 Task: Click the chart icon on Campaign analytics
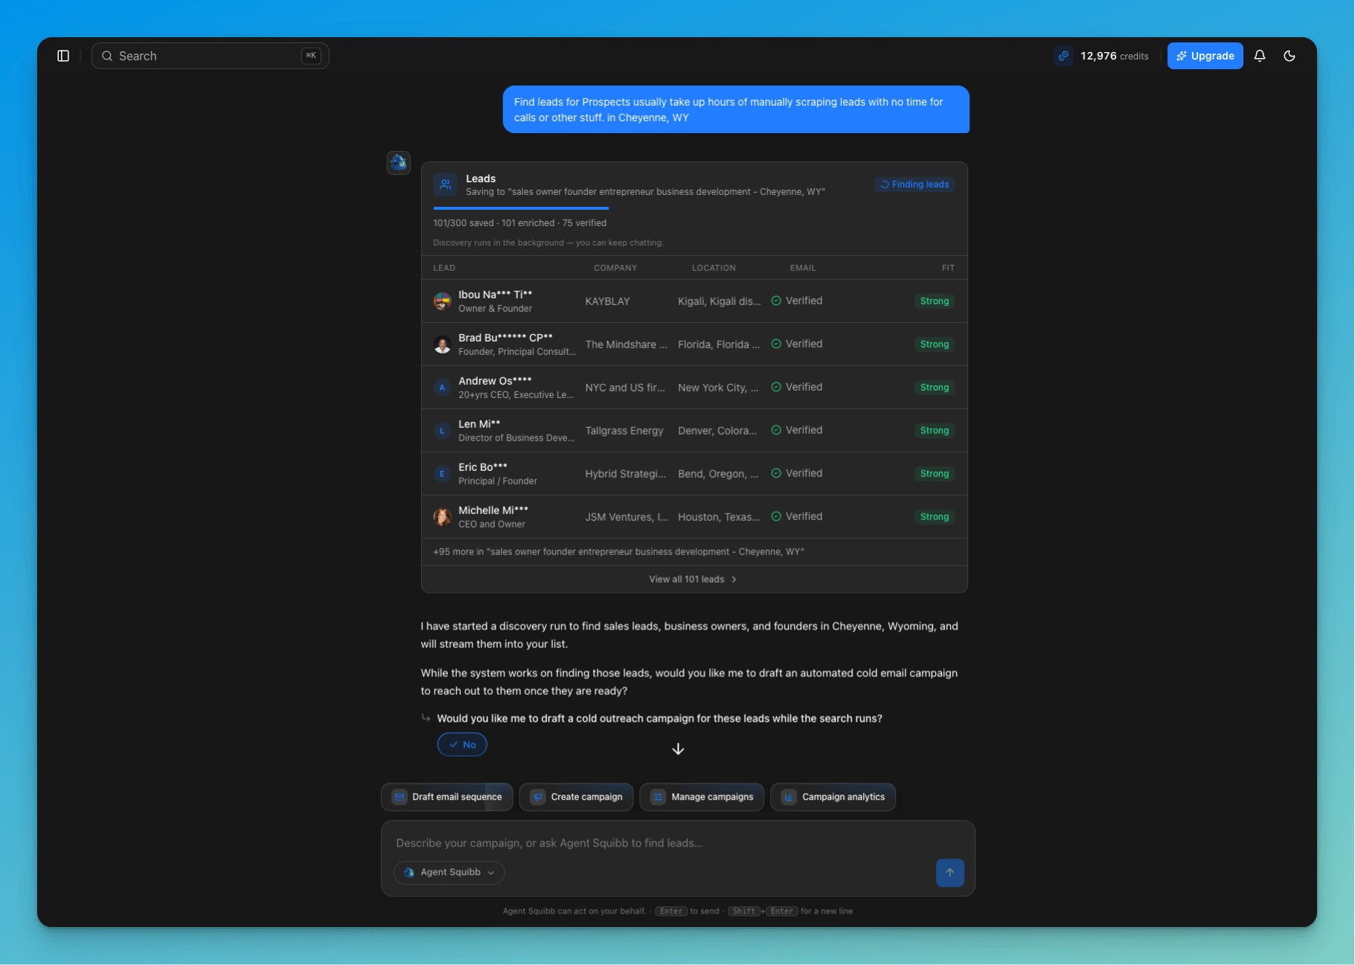coord(789,797)
